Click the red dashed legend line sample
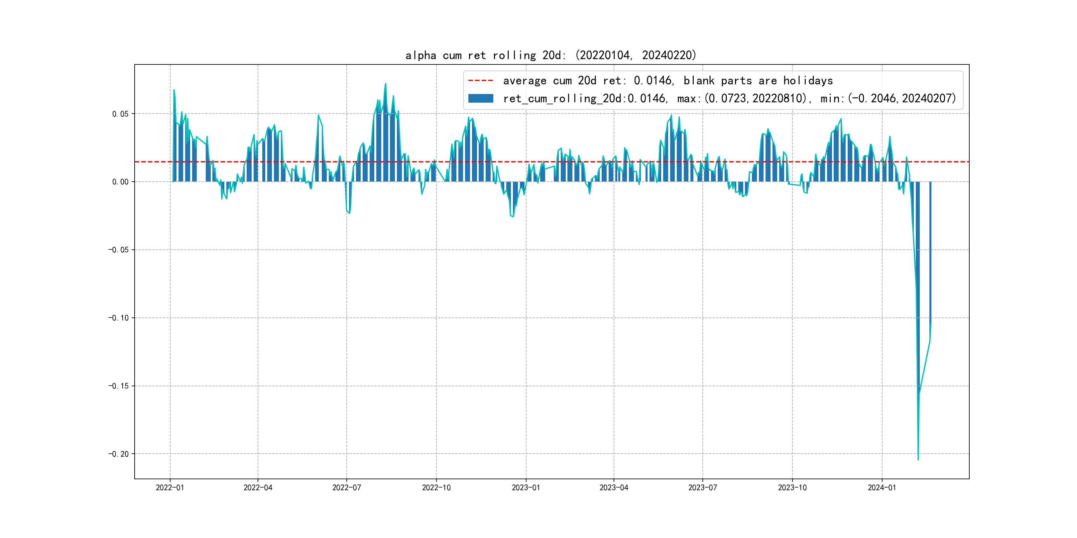Image resolution: width=1077 pixels, height=538 pixels. (480, 80)
